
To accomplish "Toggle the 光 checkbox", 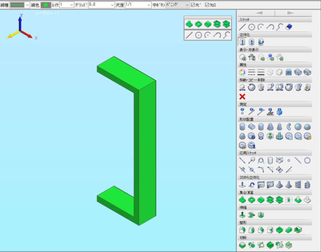I will click(193, 5).
